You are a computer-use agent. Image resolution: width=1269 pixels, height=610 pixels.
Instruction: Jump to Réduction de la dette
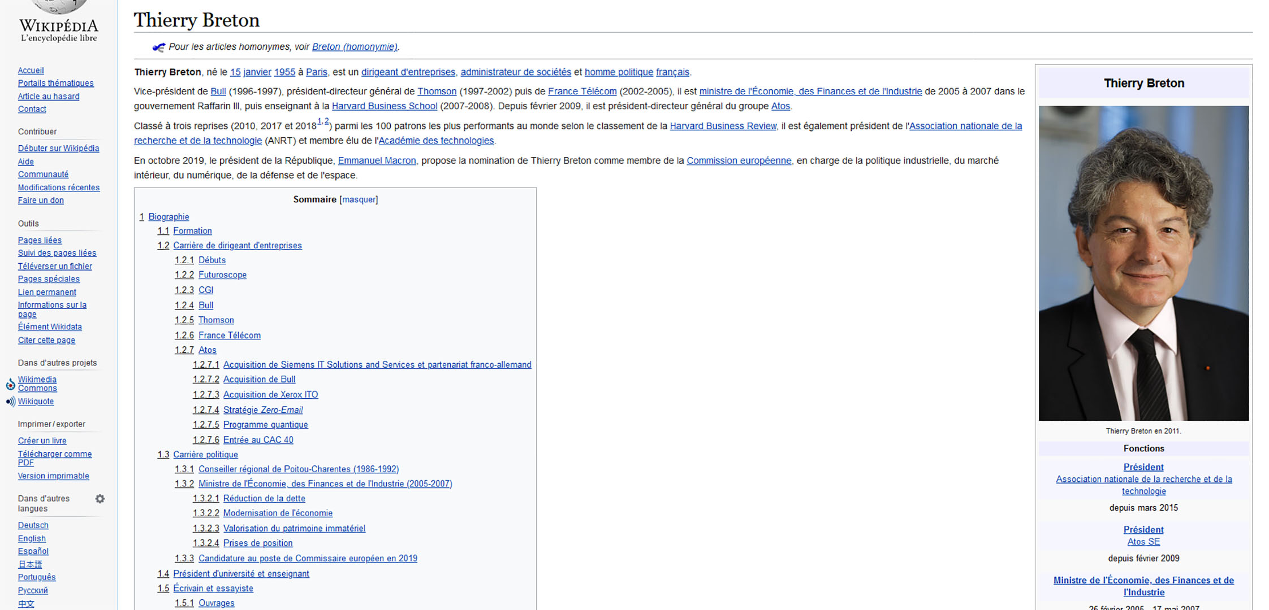264,499
